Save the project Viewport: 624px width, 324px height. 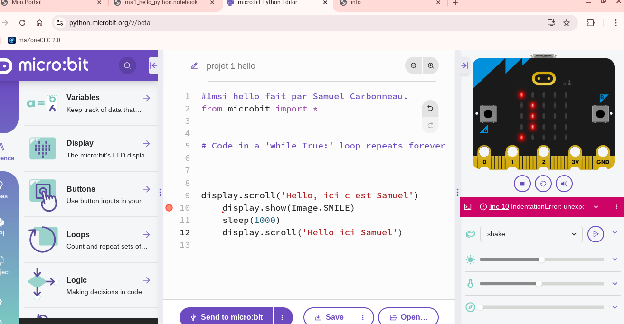329,317
